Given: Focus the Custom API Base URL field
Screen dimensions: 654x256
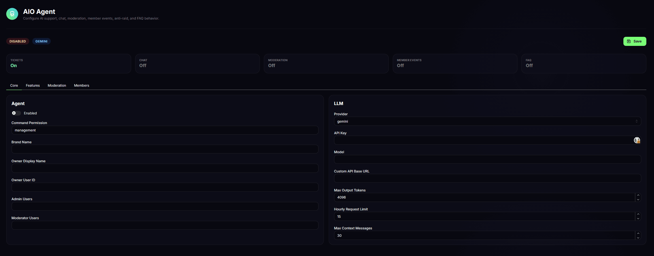Looking at the screenshot, I should point(487,178).
